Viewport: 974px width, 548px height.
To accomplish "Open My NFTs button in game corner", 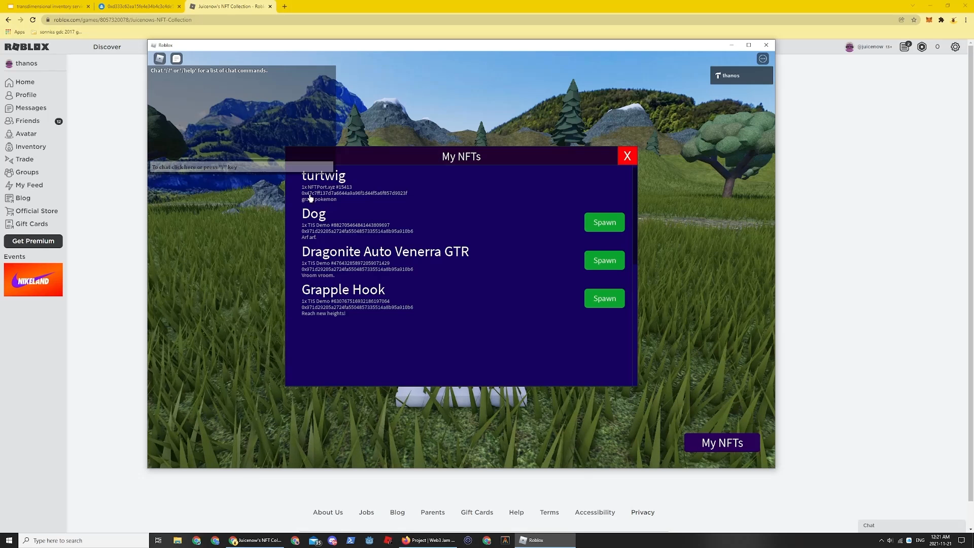I will pyautogui.click(x=722, y=442).
